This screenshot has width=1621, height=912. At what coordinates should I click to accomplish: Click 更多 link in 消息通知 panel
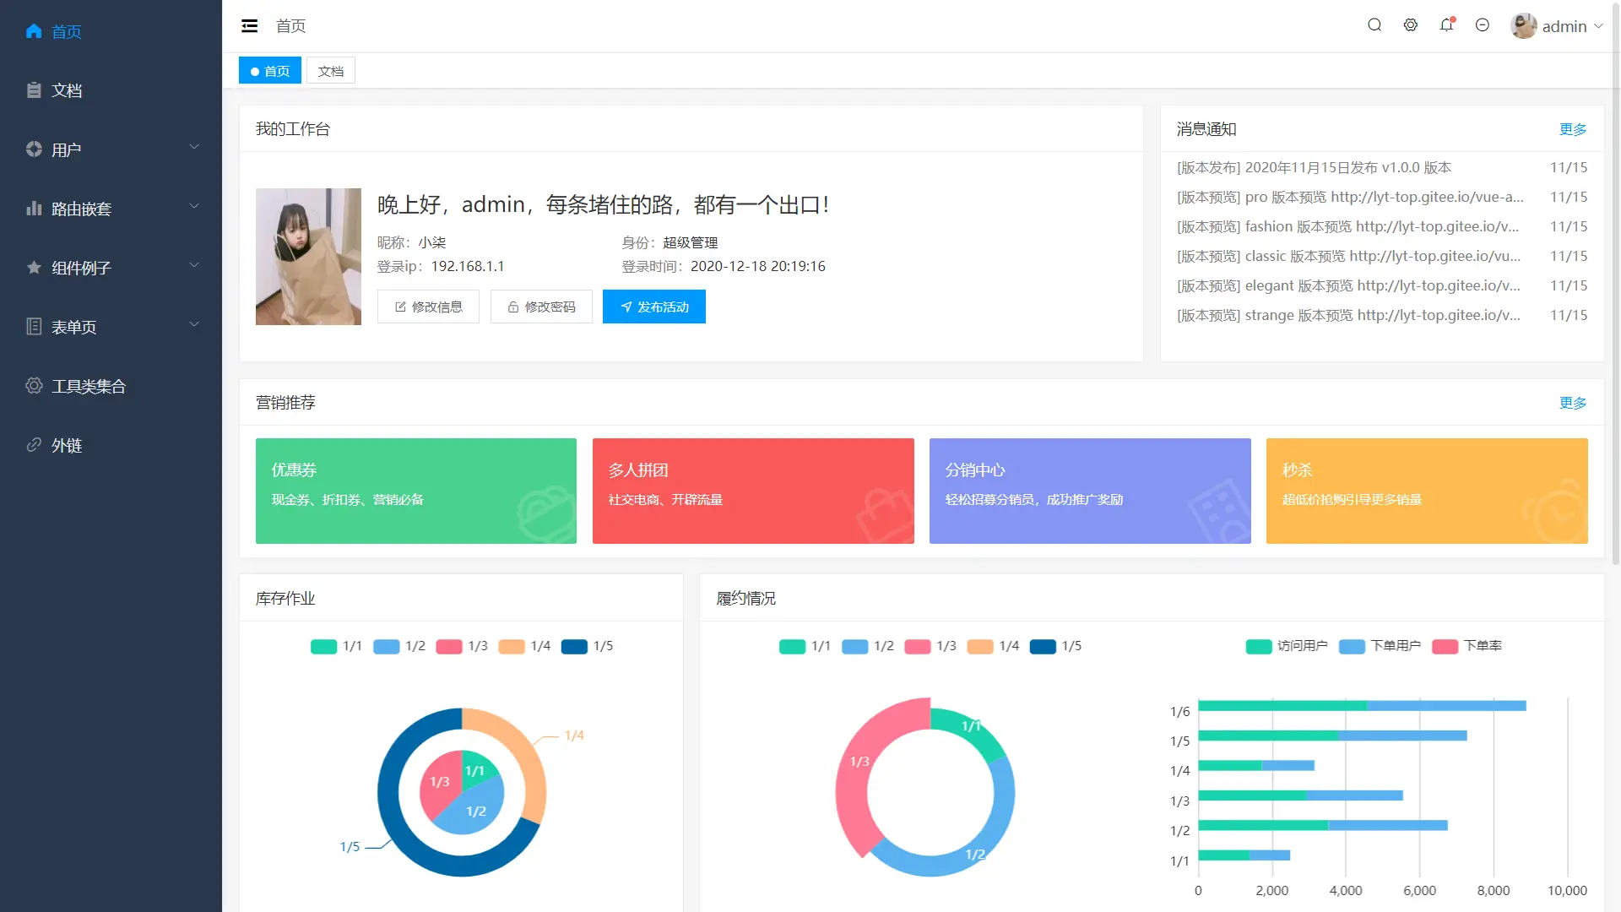1572,129
